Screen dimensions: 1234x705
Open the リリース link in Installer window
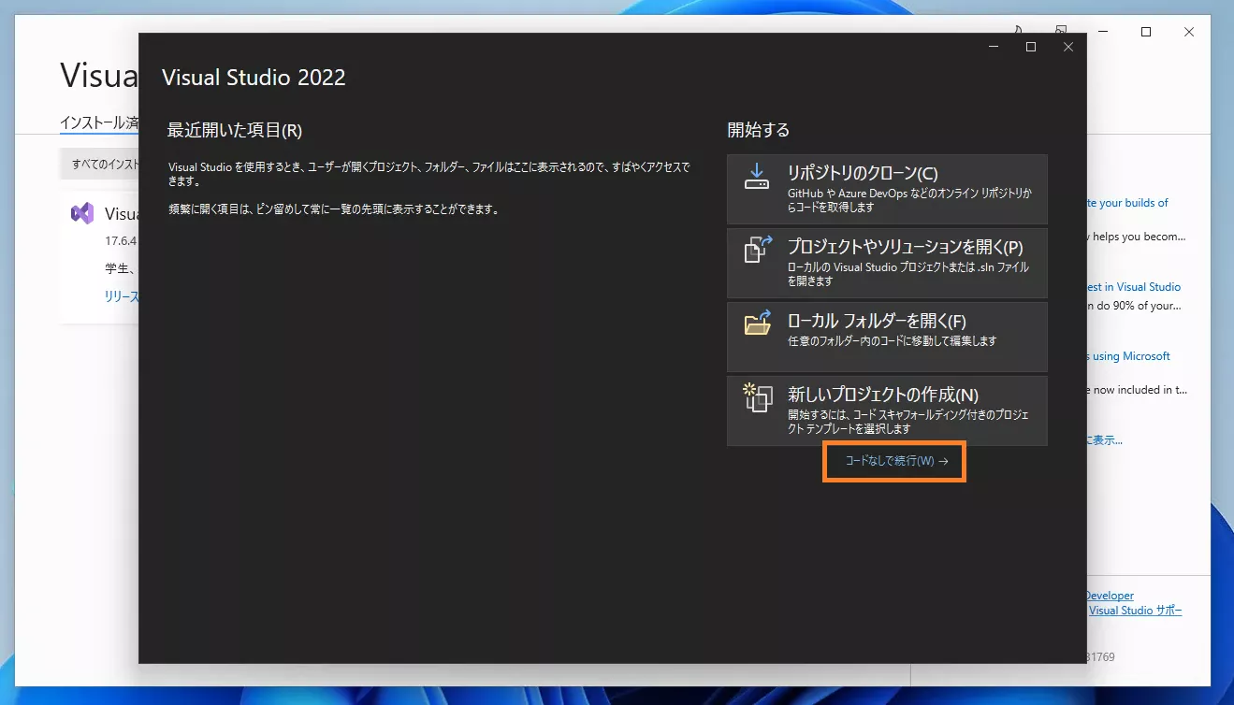click(x=122, y=296)
